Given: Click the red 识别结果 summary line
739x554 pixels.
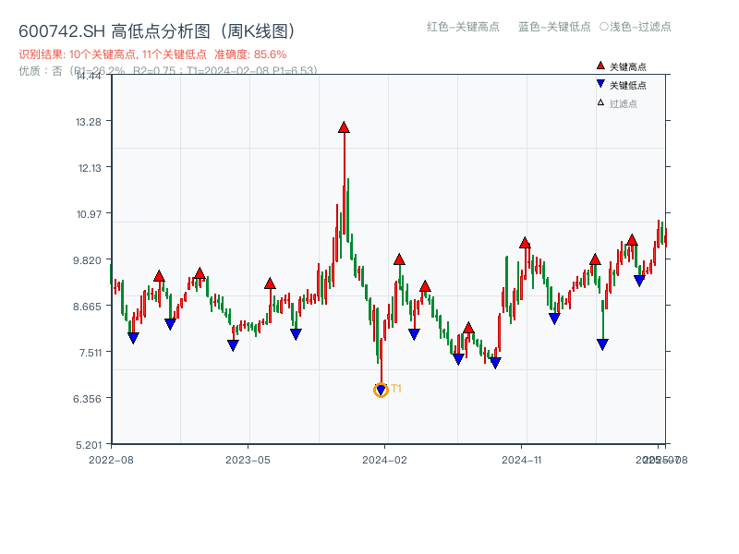Looking at the screenshot, I should (152, 54).
